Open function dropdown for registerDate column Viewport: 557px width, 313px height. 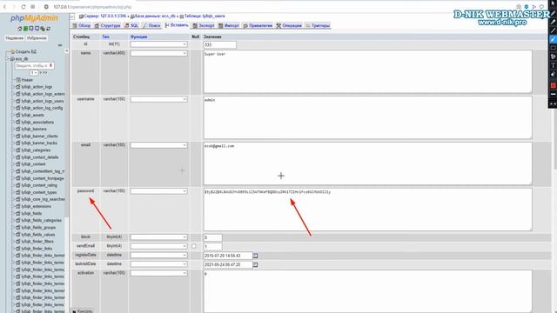pyautogui.click(x=158, y=255)
